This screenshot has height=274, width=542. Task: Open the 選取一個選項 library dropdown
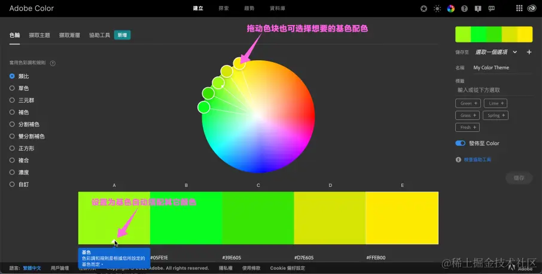(496, 52)
